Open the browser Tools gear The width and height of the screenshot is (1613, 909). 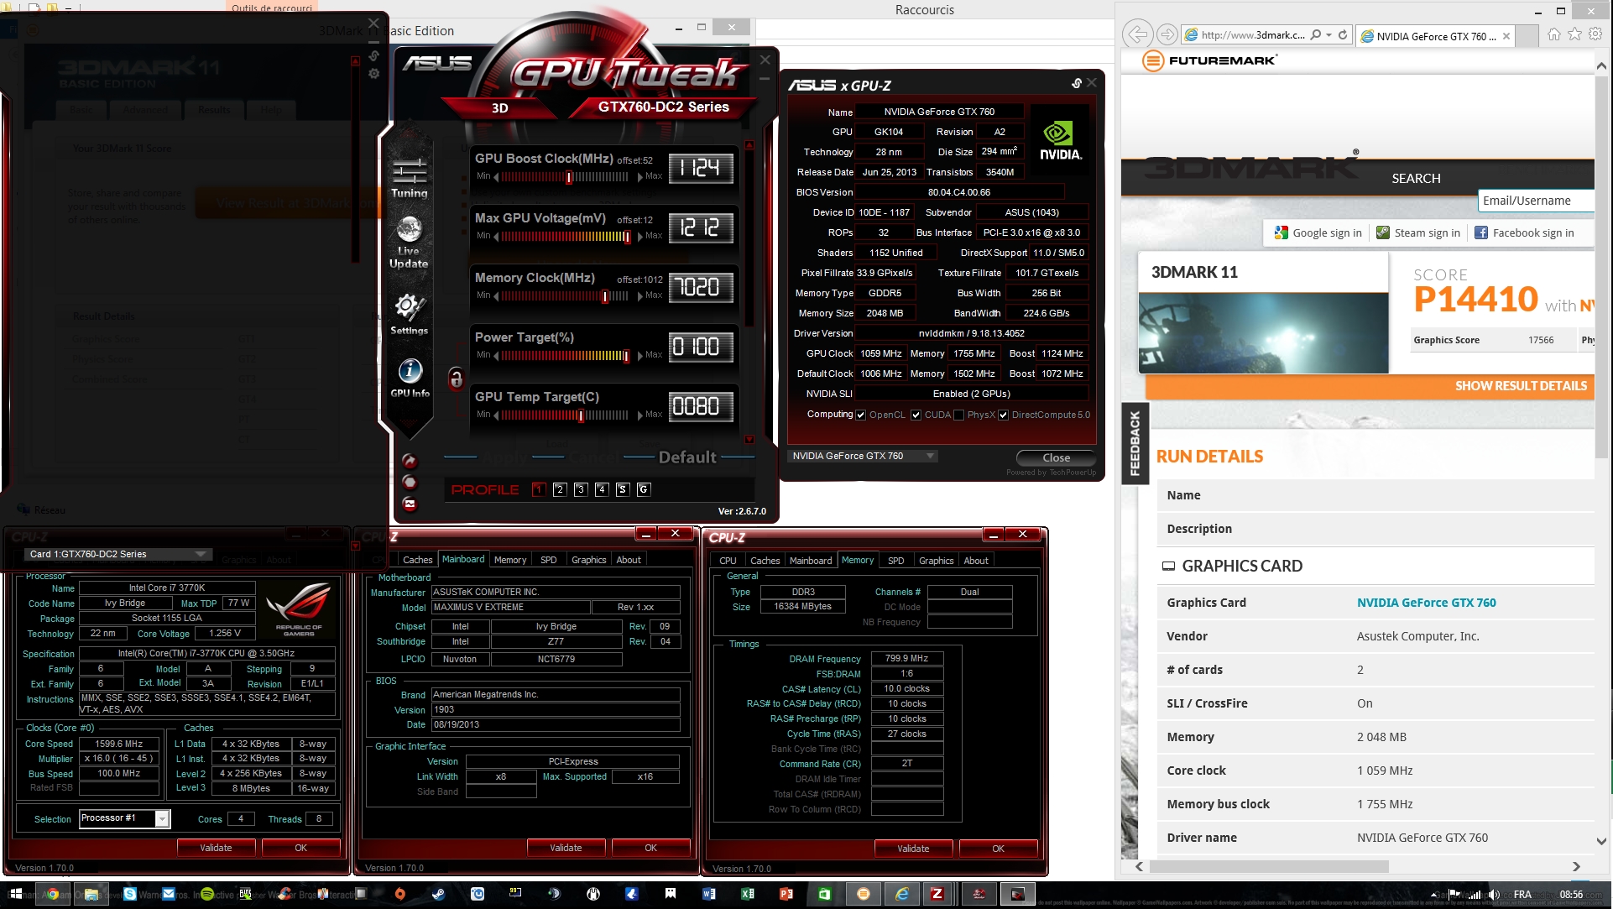(1595, 34)
